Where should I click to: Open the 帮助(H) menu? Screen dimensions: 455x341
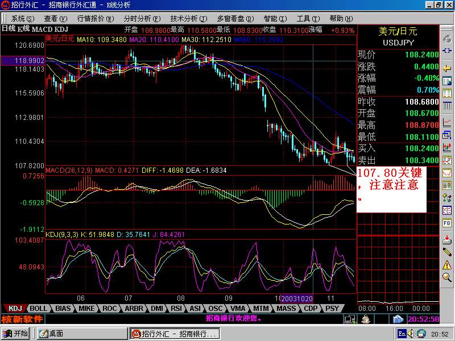tap(340, 18)
